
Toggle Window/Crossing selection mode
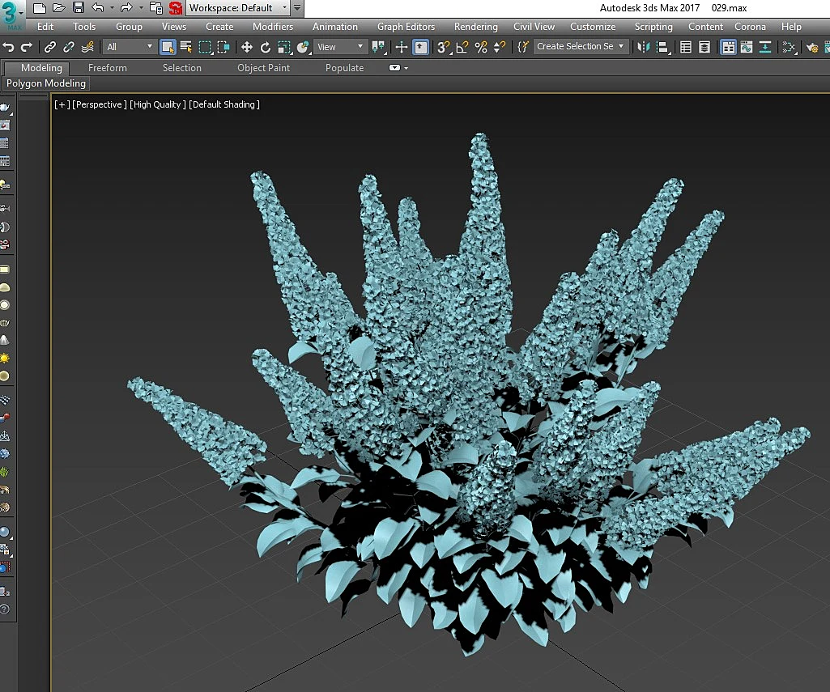tap(224, 47)
